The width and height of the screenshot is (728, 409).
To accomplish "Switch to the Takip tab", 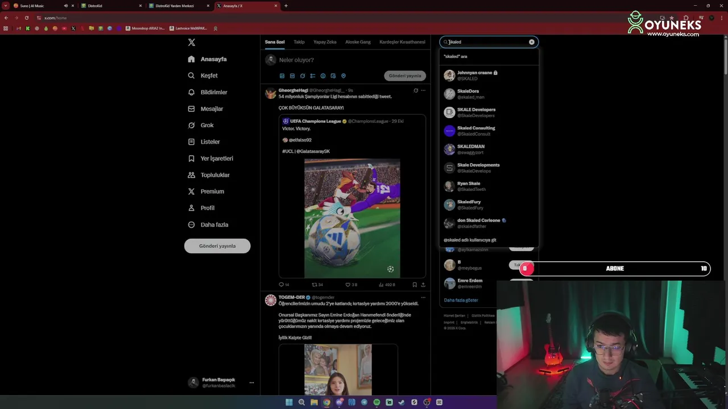I will (299, 42).
